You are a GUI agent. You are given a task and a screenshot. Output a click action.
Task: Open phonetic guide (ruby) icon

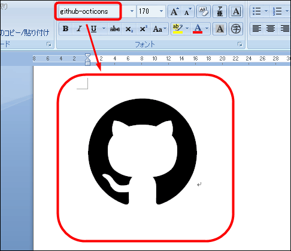pos(220,11)
